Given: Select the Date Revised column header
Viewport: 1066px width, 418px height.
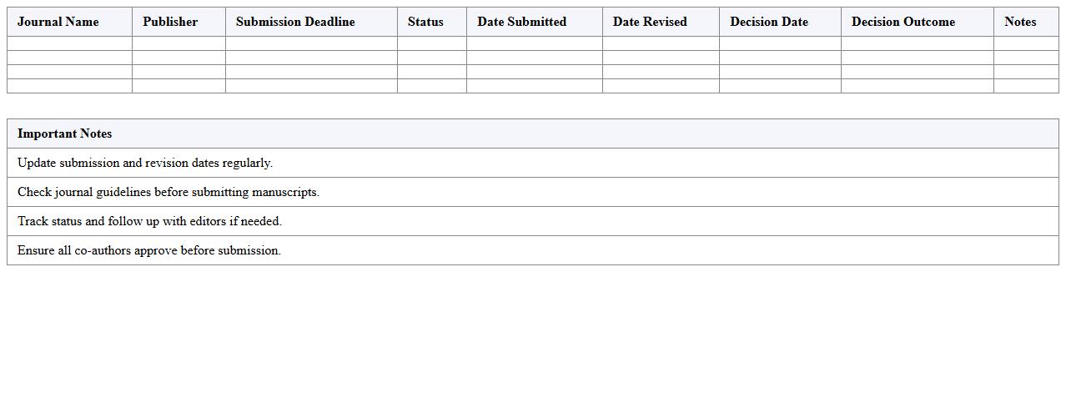Looking at the screenshot, I should [x=650, y=22].
